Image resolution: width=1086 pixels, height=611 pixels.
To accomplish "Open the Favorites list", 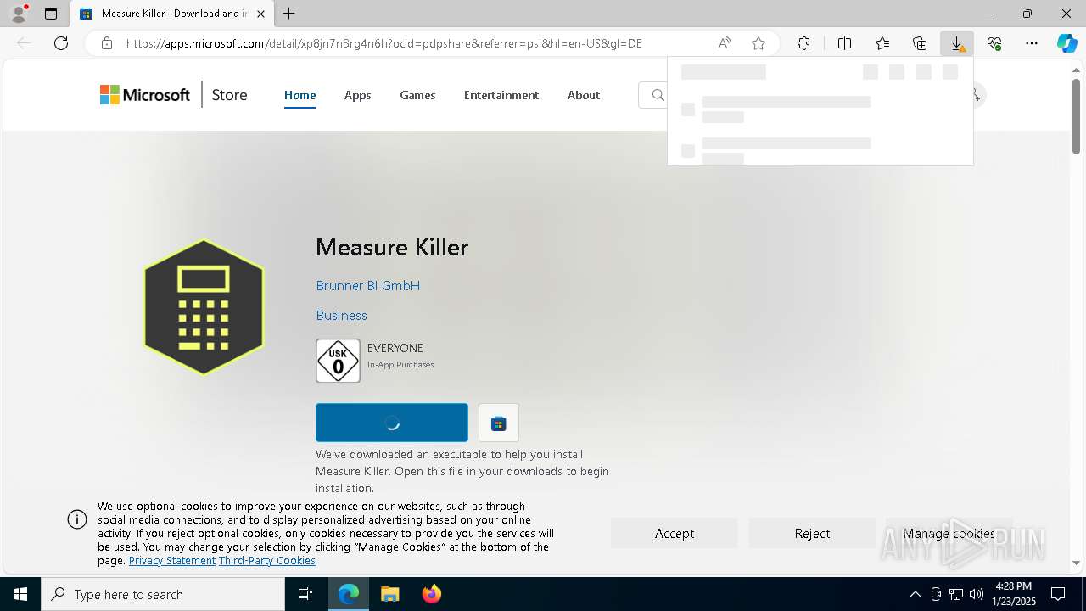I will coord(882,43).
